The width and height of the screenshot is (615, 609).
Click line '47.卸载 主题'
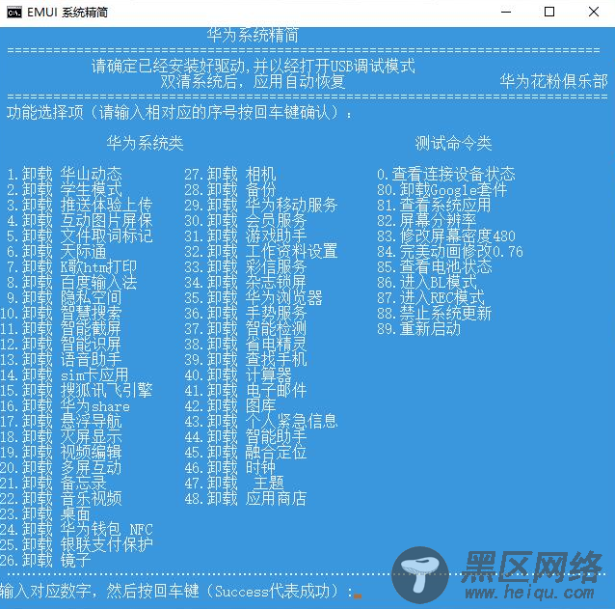coord(234,483)
